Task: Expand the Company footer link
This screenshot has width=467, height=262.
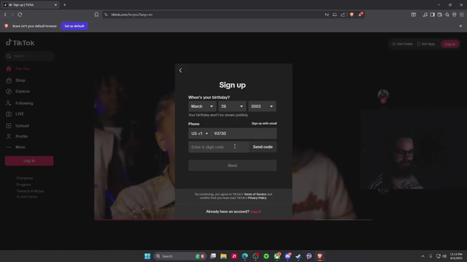Action: click(x=25, y=178)
